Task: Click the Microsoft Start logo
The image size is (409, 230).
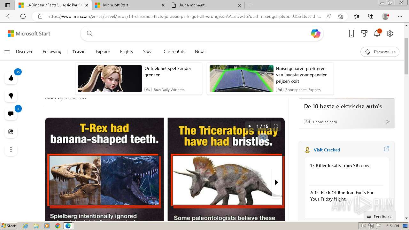Action: pos(29,34)
